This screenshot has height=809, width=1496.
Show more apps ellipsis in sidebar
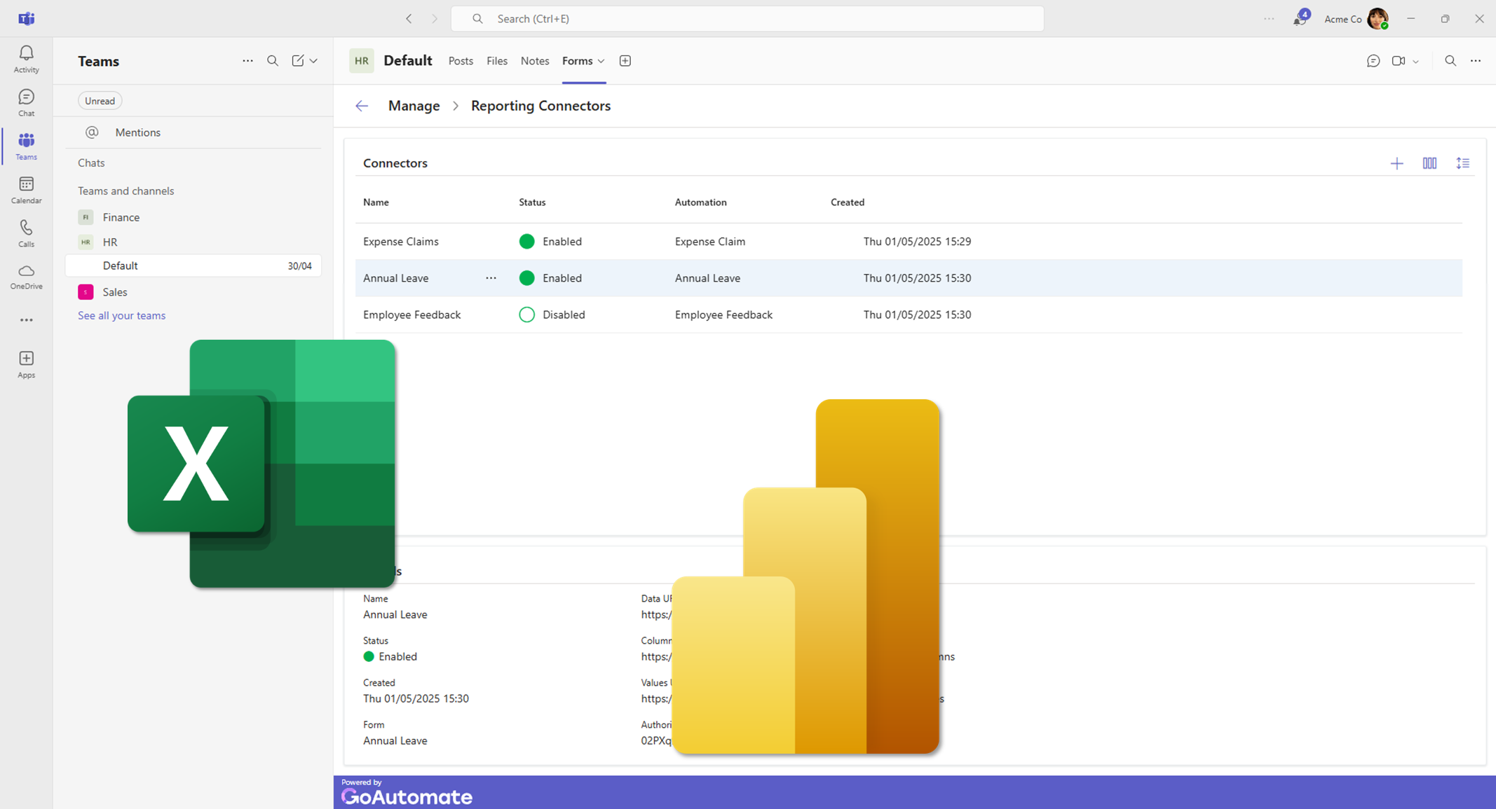(26, 320)
